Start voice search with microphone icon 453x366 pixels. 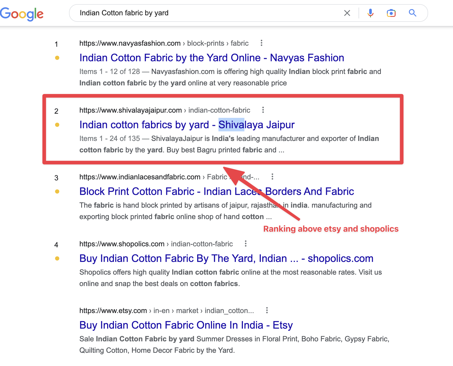(370, 13)
